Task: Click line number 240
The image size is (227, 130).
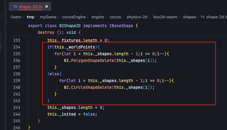Action: point(17,87)
